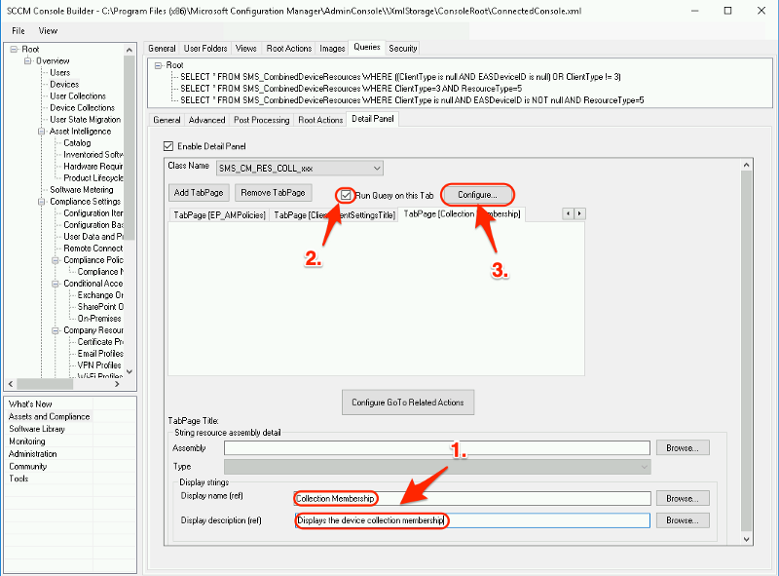The height and width of the screenshot is (576, 779).
Task: Open the View menu
Action: 49,29
